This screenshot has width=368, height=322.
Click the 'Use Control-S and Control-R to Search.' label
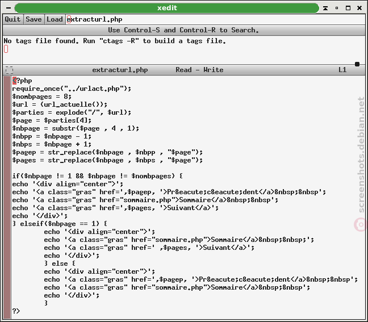pyautogui.click(x=183, y=30)
